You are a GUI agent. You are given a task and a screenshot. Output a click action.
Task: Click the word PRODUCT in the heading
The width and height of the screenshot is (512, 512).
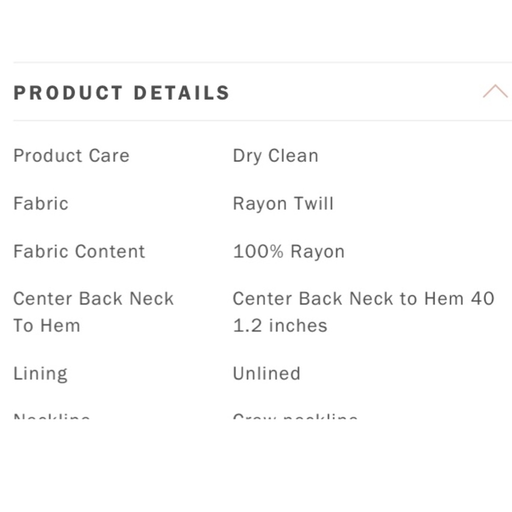(68, 93)
